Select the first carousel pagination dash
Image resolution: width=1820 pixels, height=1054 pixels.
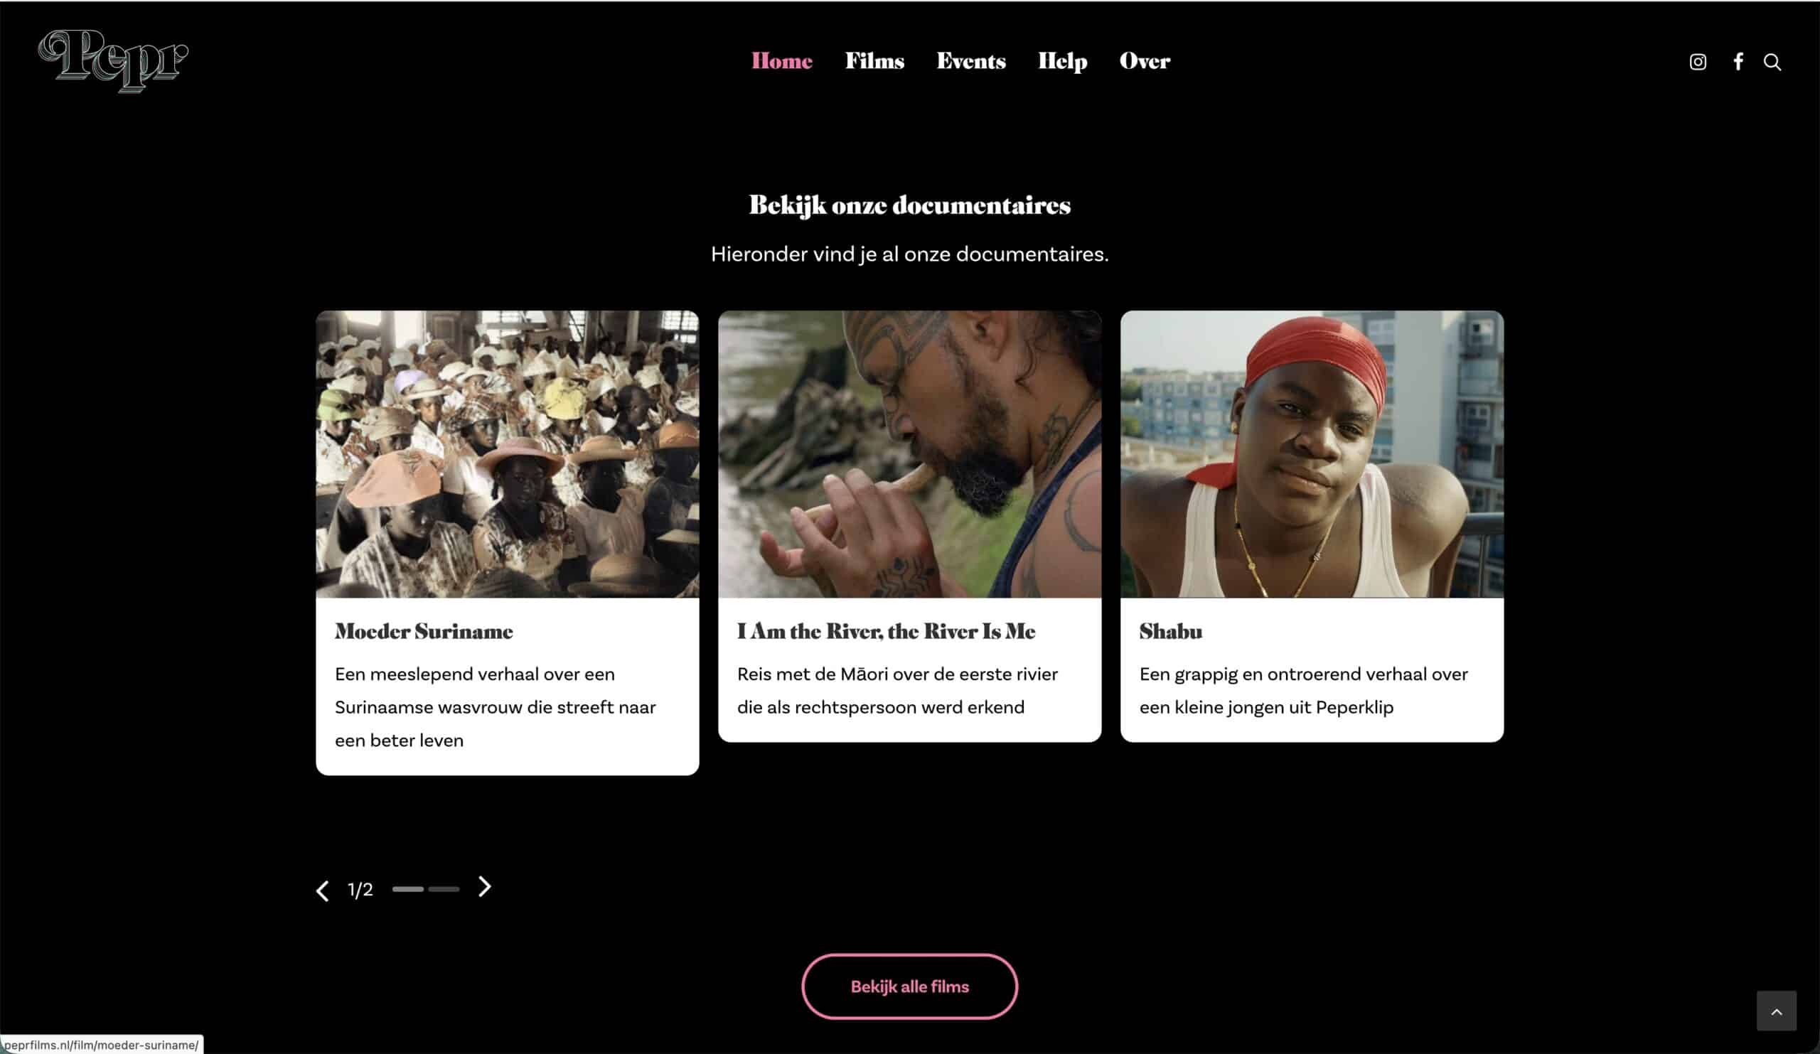(408, 888)
